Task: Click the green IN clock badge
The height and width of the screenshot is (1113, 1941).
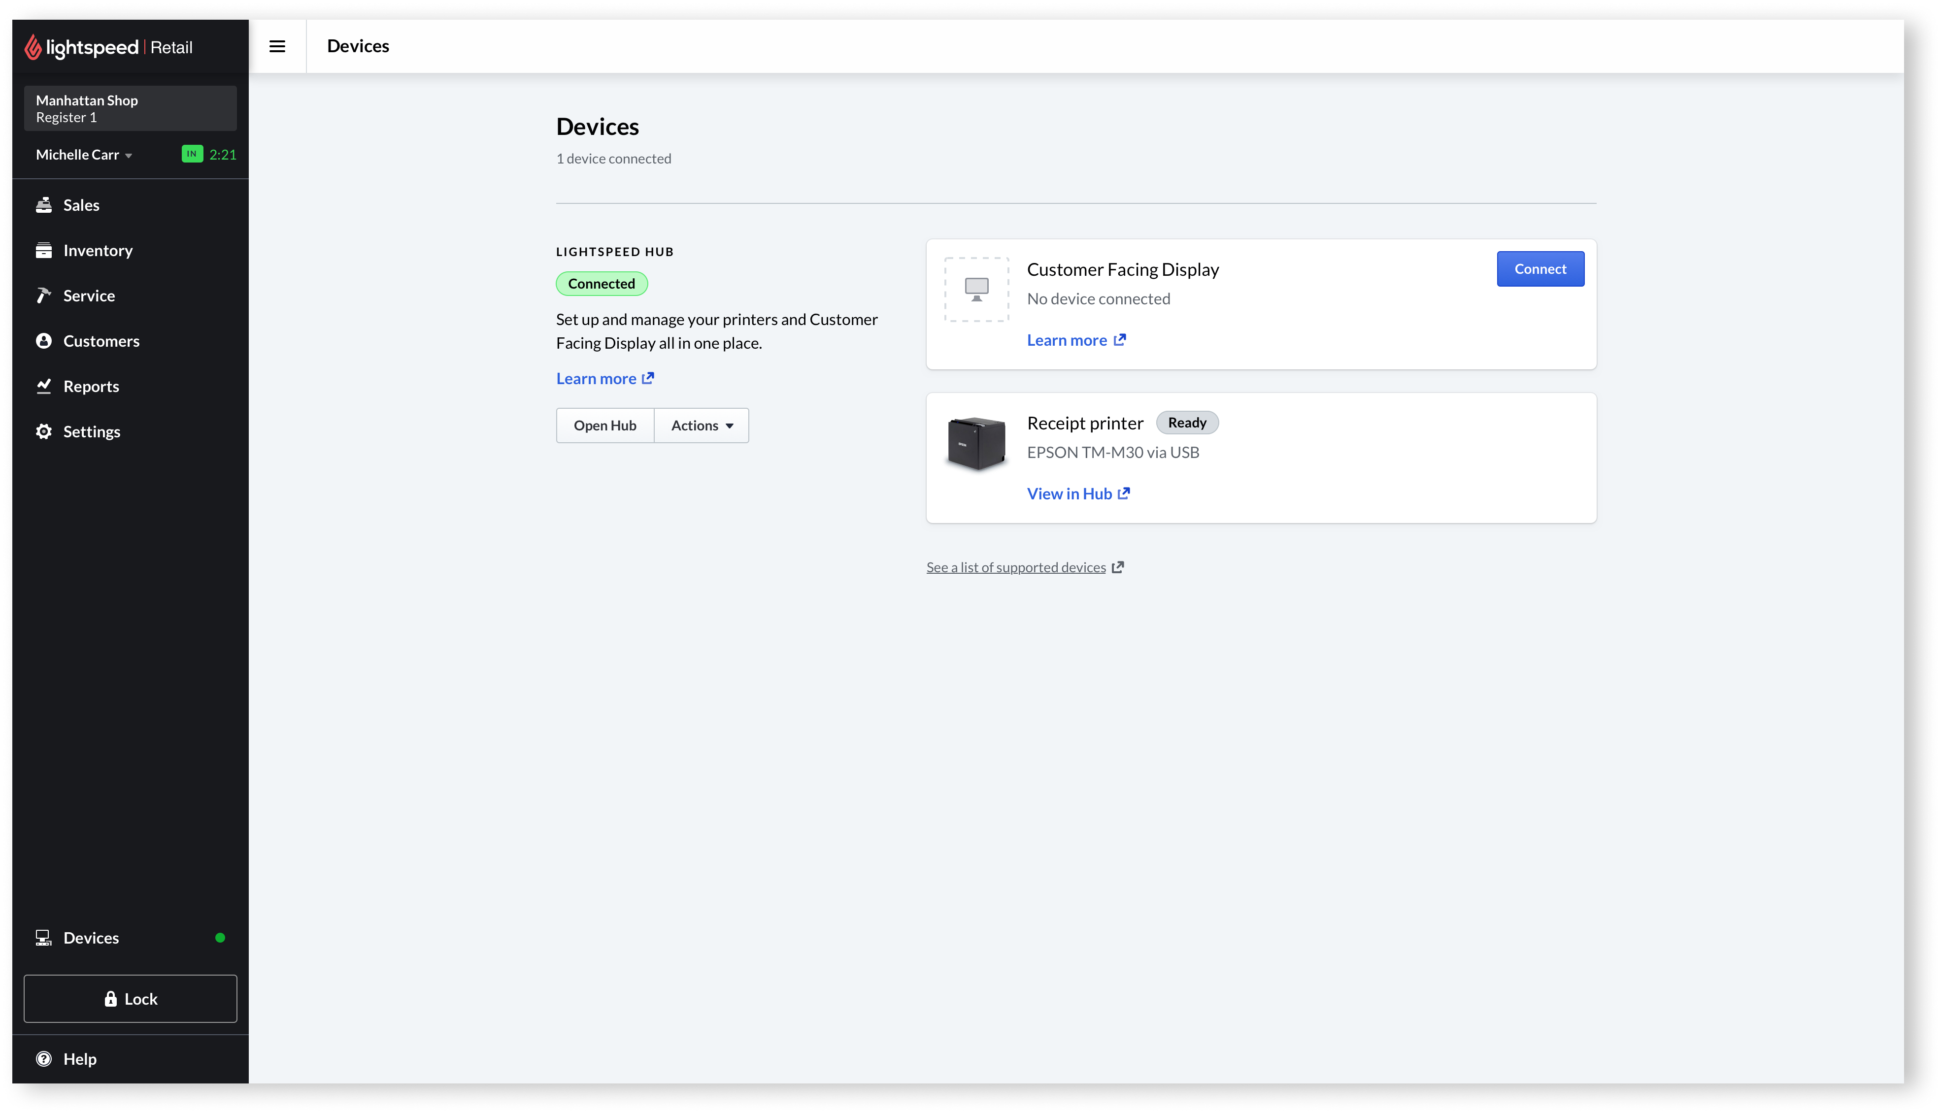Action: tap(192, 155)
